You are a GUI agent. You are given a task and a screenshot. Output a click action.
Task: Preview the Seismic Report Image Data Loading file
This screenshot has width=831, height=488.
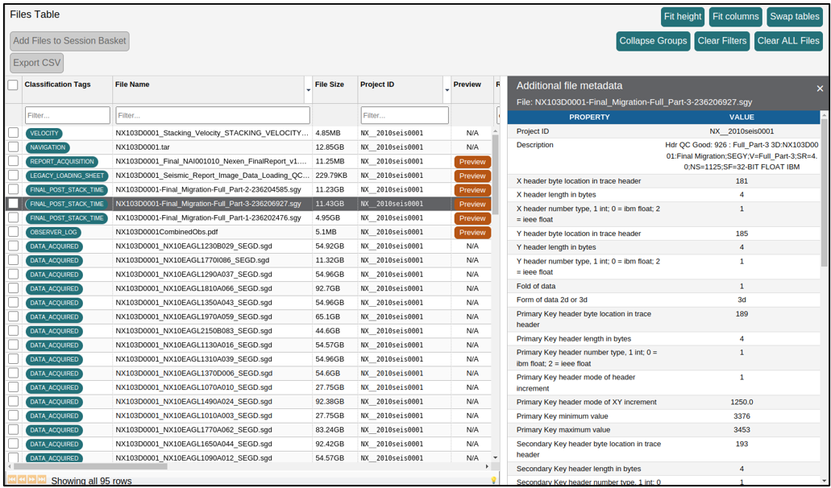472,176
